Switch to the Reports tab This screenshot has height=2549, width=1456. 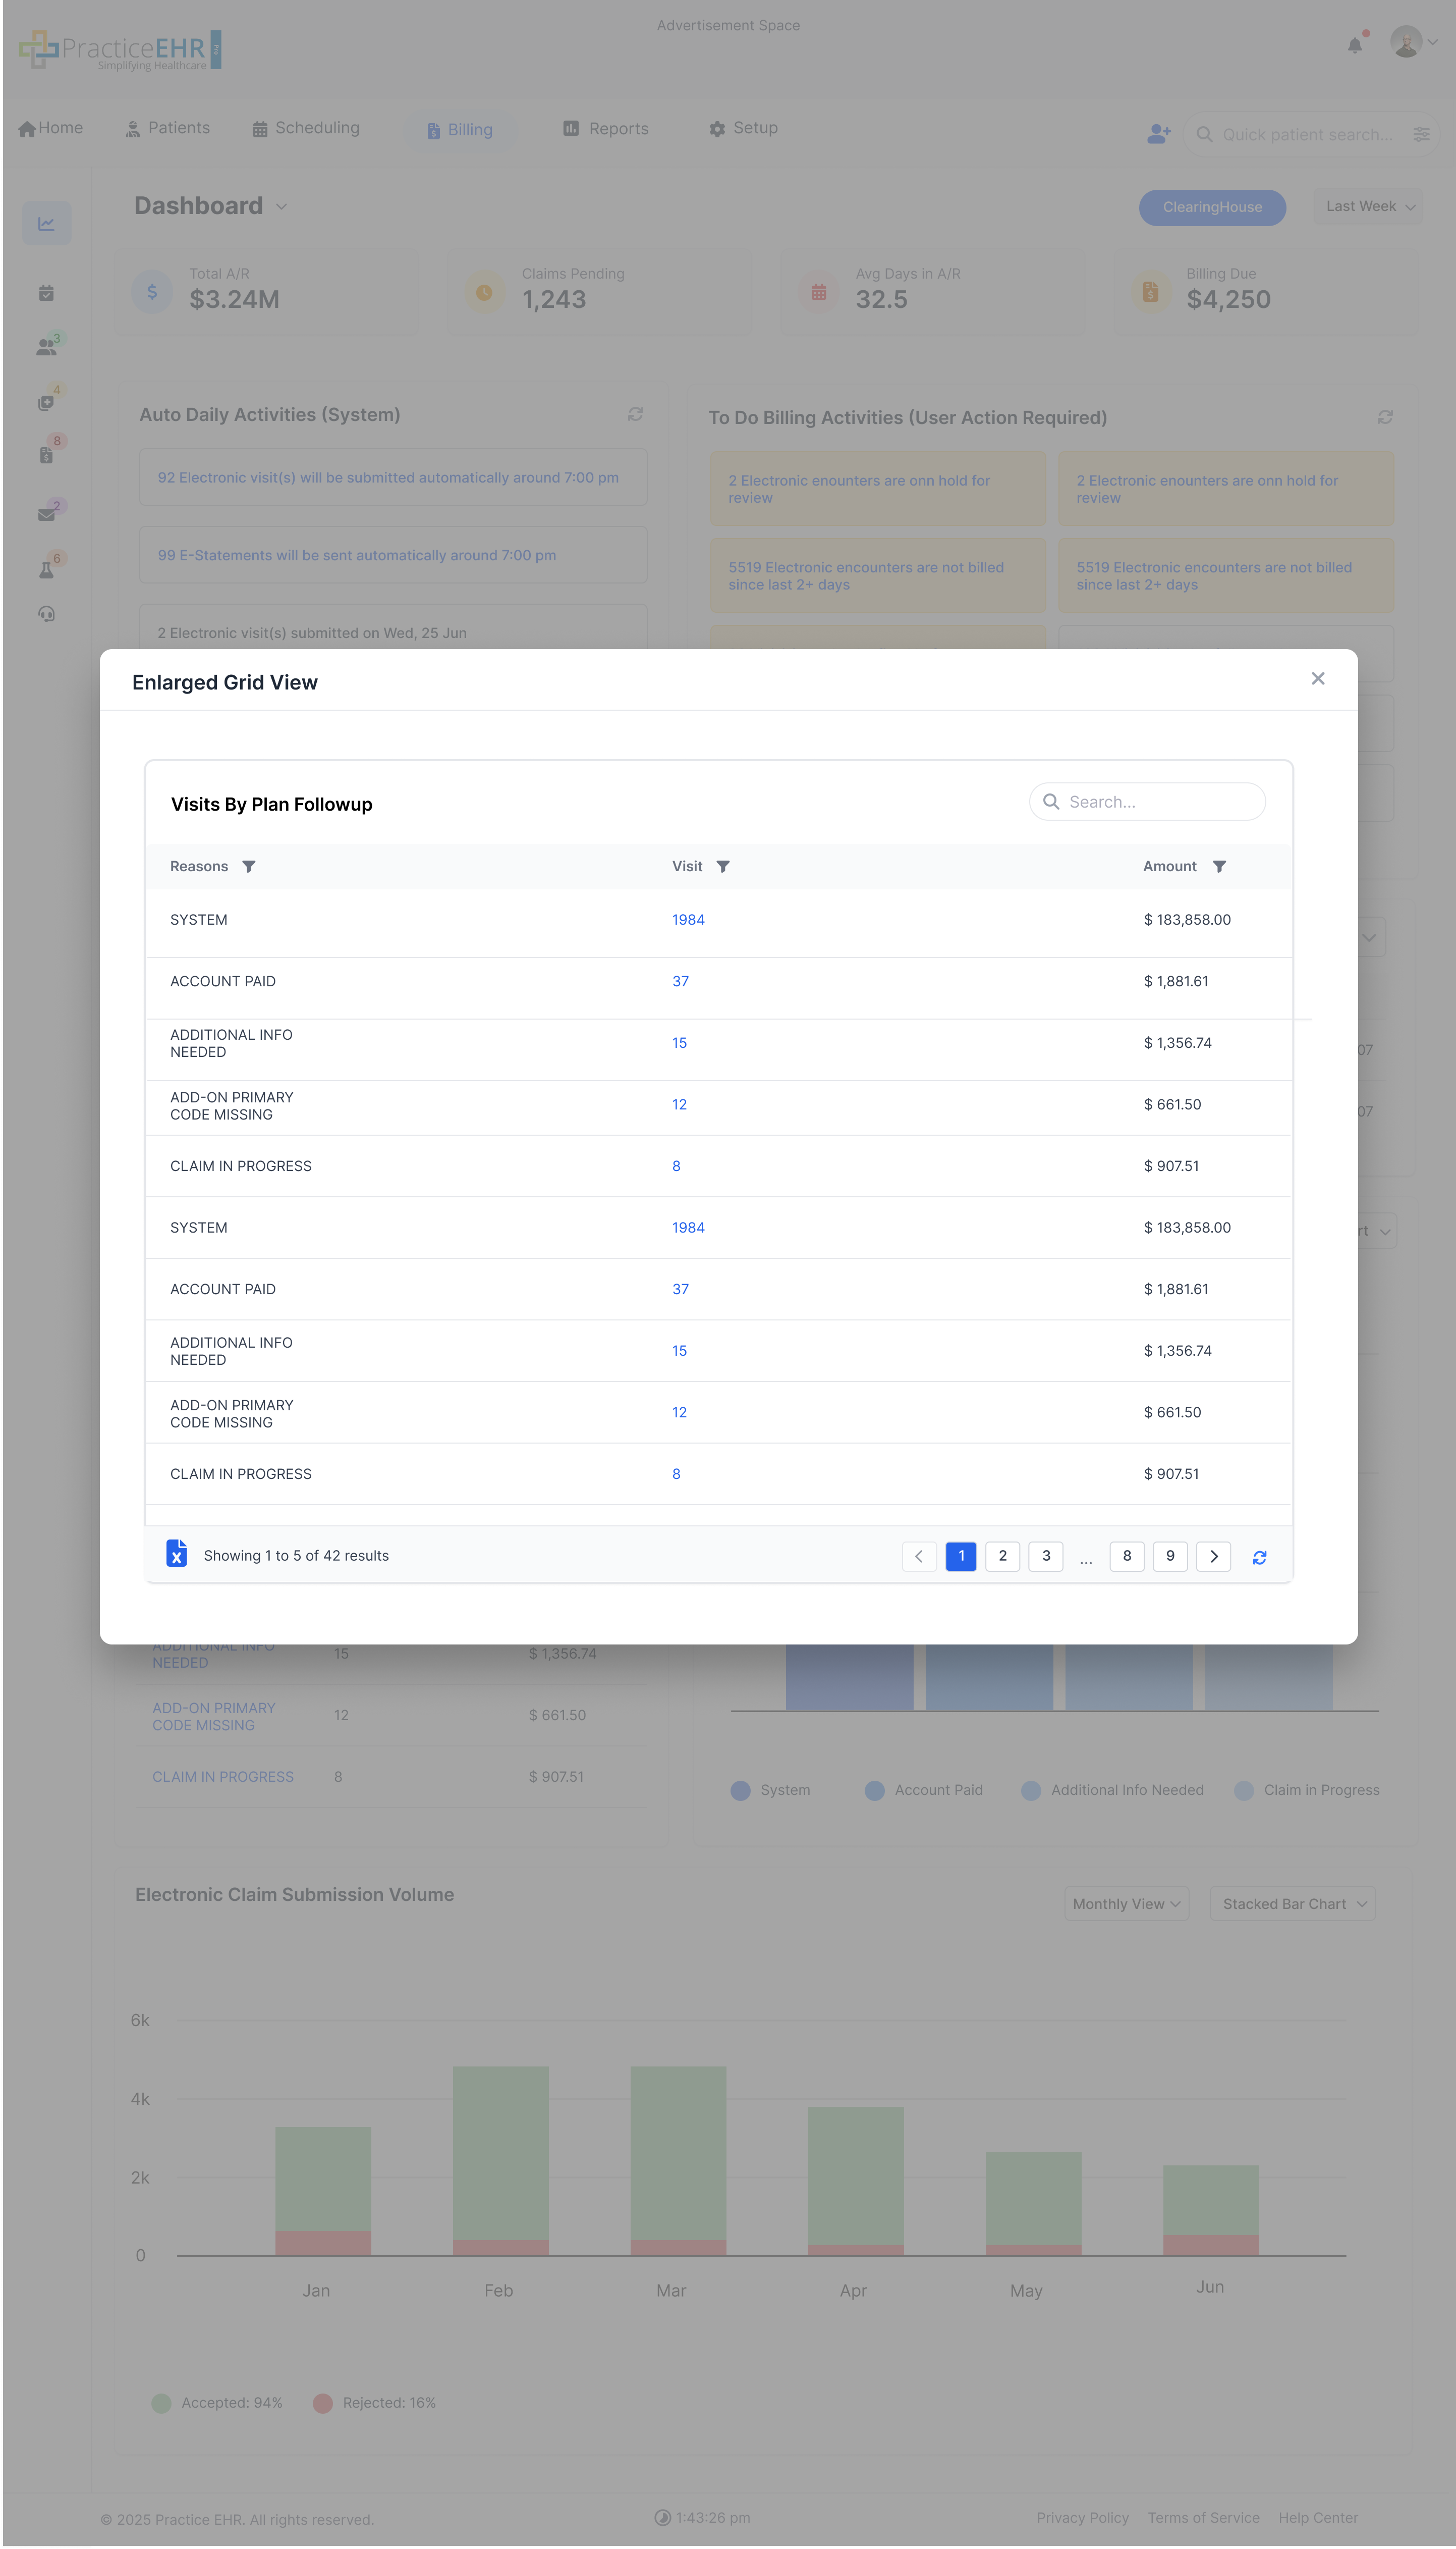[605, 128]
